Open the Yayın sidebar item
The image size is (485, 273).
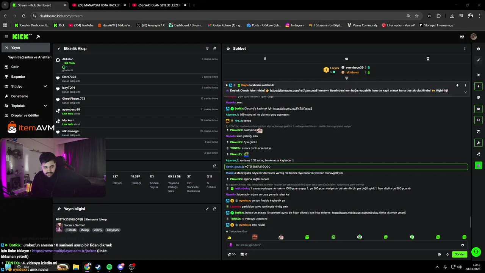tap(26, 48)
